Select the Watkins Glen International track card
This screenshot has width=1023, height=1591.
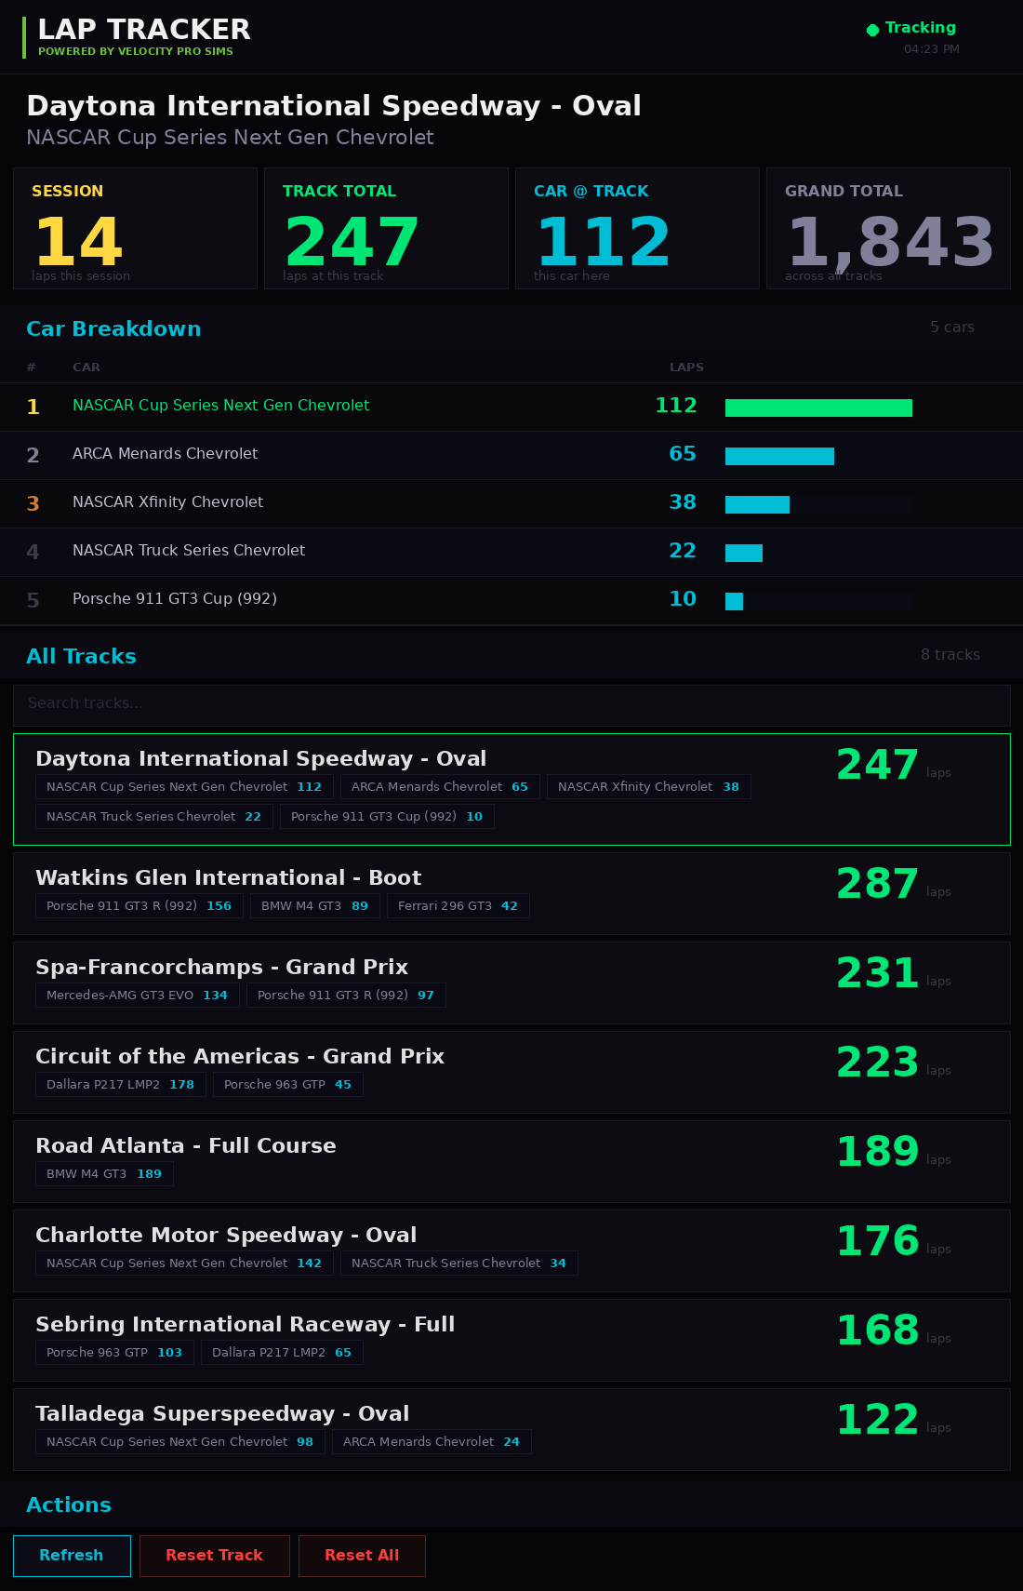pos(511,893)
